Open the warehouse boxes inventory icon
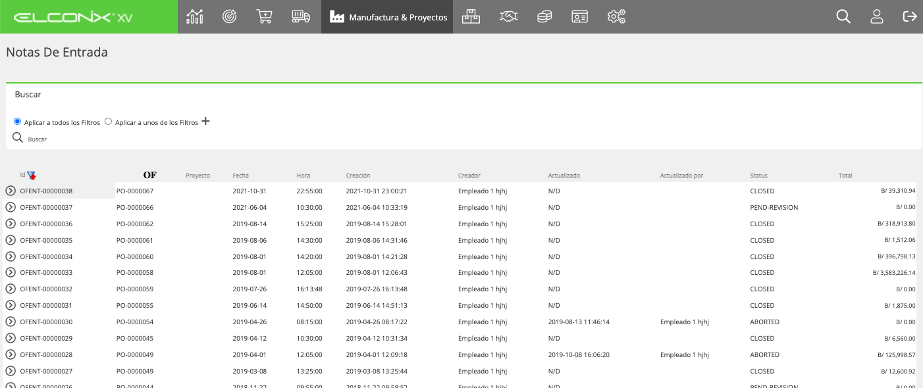Viewport: 923px width, 388px height. pos(471,16)
